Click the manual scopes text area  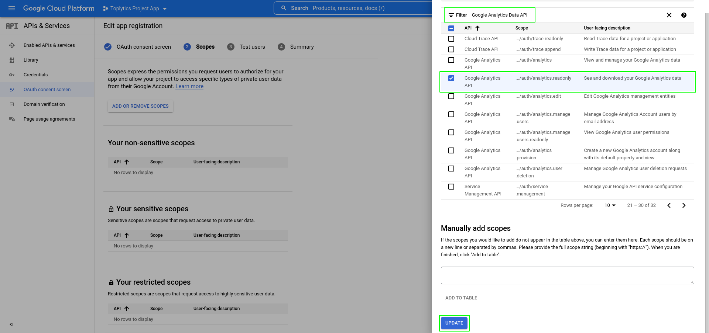(567, 275)
